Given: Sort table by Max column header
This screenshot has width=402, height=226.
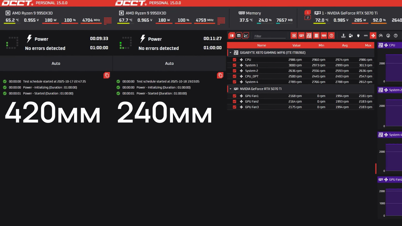Looking at the screenshot, I should pos(368,45).
